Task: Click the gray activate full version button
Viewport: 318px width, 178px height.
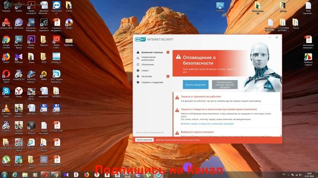Action: pyautogui.click(x=225, y=85)
